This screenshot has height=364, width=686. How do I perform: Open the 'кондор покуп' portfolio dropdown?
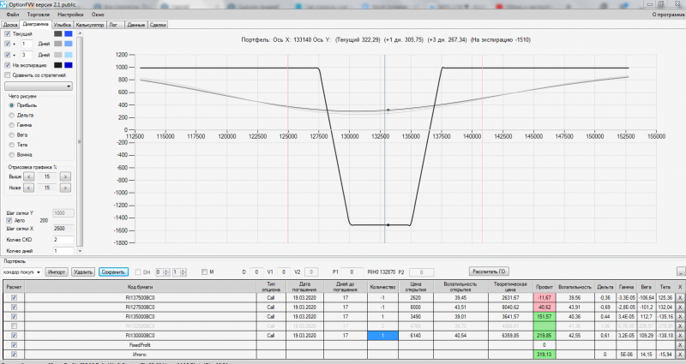click(x=22, y=272)
